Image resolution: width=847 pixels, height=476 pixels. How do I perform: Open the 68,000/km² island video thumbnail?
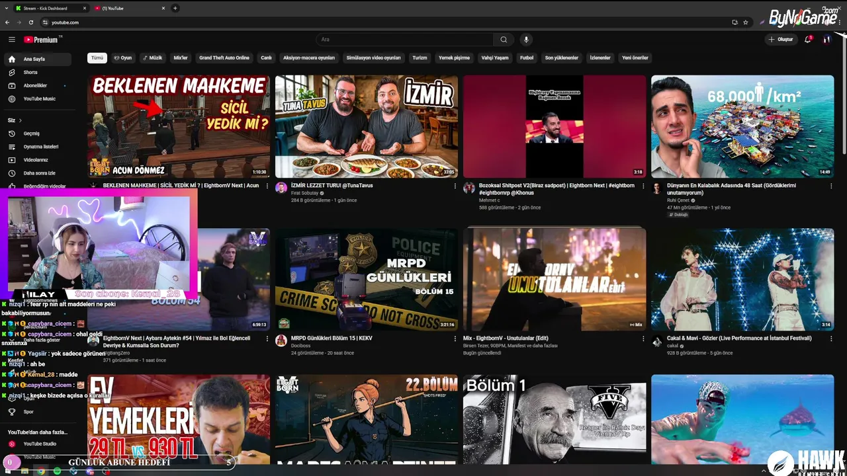(x=742, y=126)
